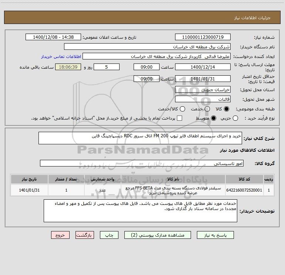Click price validity date field 1401/01/31

pos(203,79)
